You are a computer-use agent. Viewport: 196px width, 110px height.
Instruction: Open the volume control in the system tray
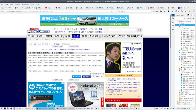point(168,108)
